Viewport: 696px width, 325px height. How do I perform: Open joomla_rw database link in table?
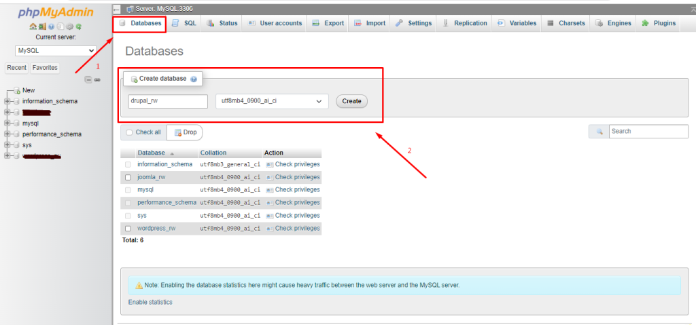[x=152, y=177]
